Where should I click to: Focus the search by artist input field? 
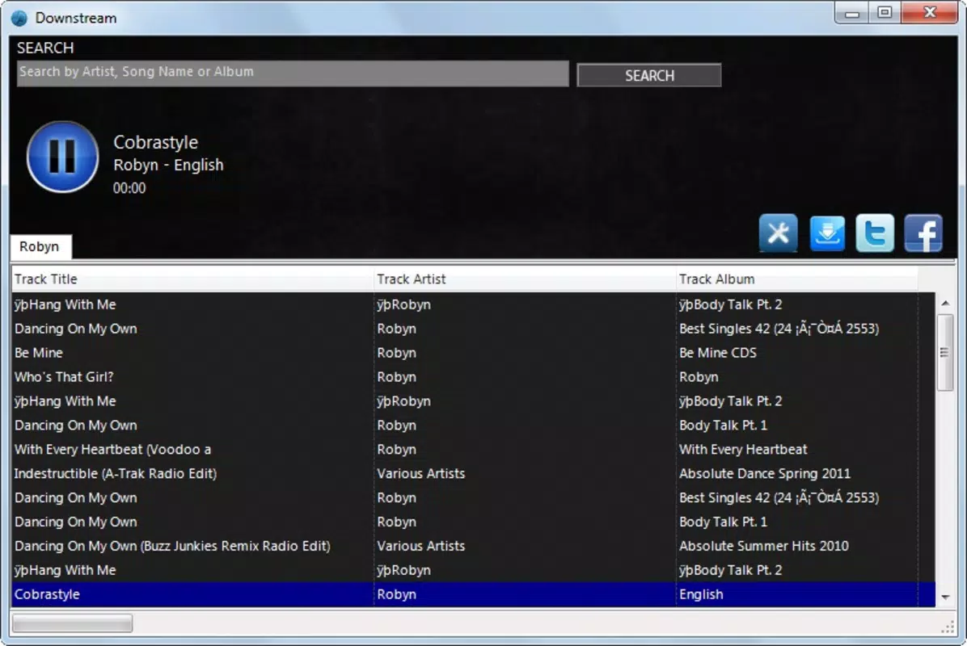coord(293,73)
